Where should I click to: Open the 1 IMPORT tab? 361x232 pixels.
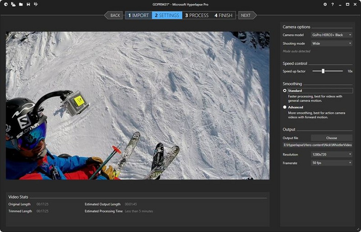coord(138,15)
